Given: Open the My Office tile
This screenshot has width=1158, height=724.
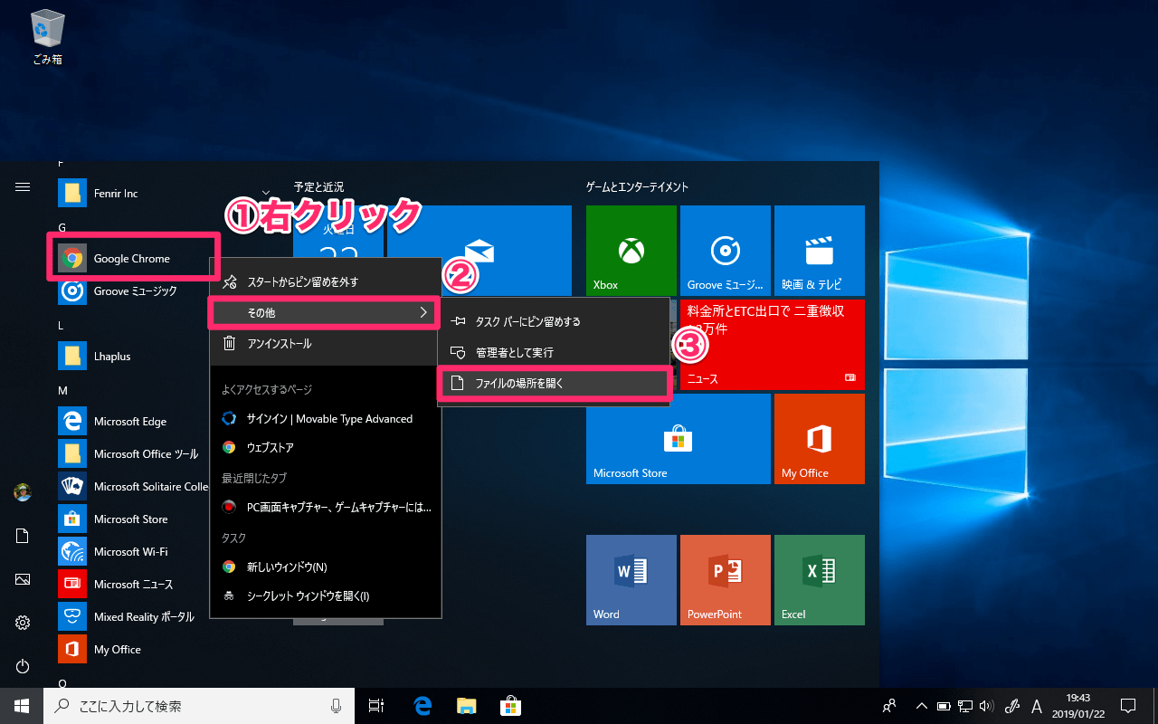Looking at the screenshot, I should [820, 439].
